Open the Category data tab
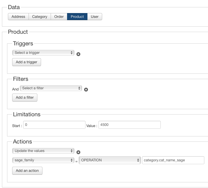The height and width of the screenshot is (188, 208). (x=40, y=17)
